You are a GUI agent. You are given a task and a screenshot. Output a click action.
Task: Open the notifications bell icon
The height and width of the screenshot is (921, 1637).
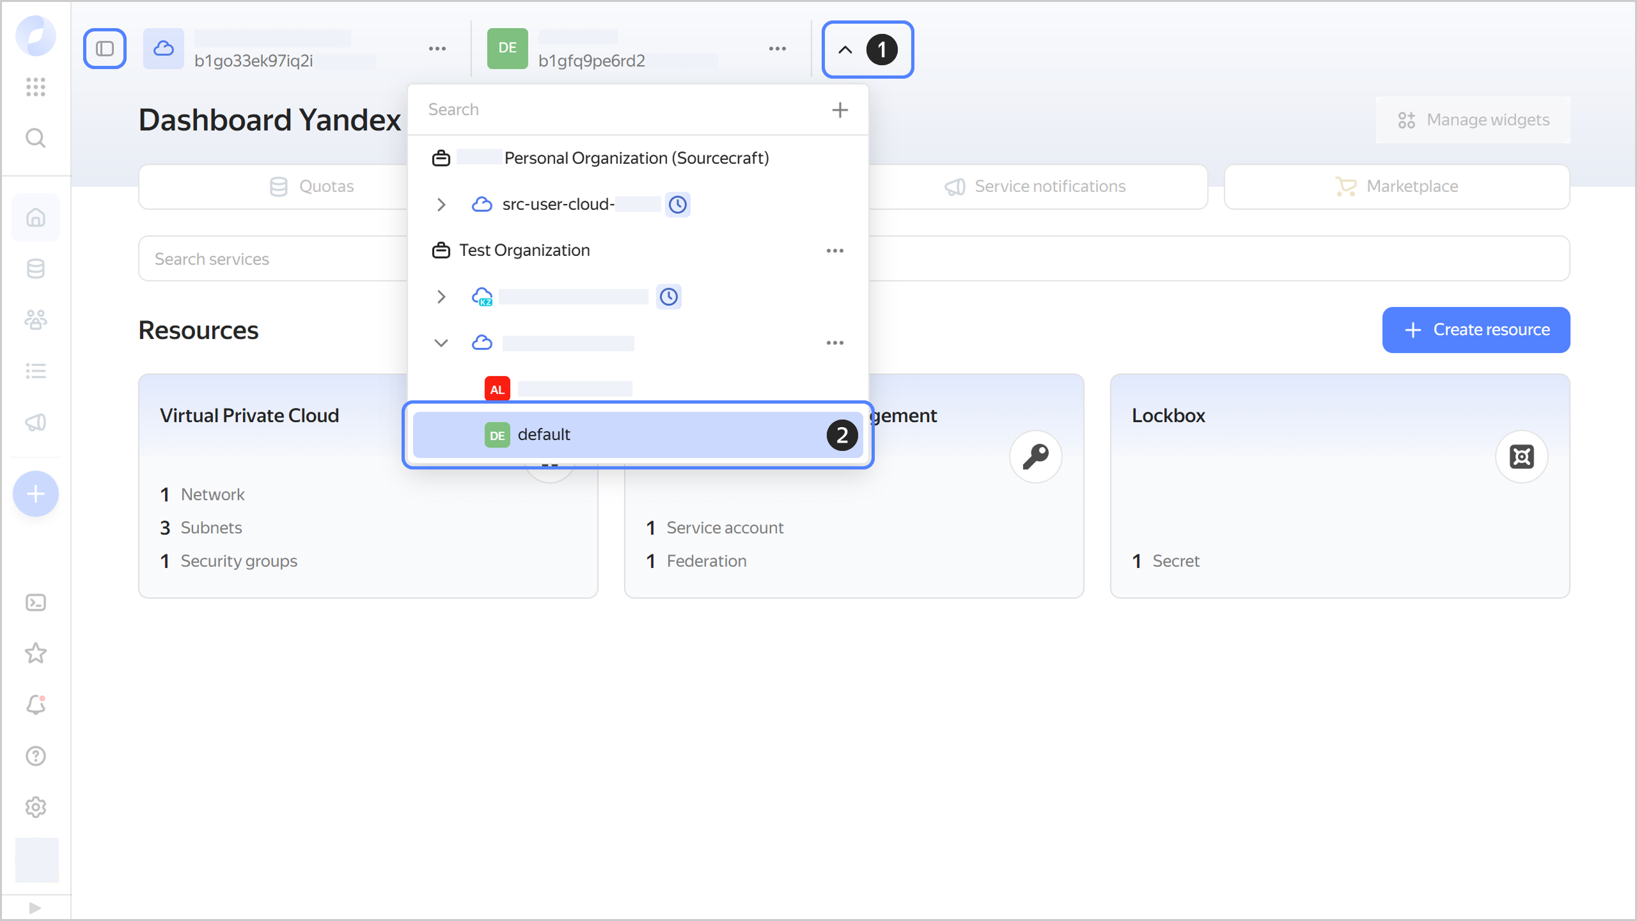[36, 704]
